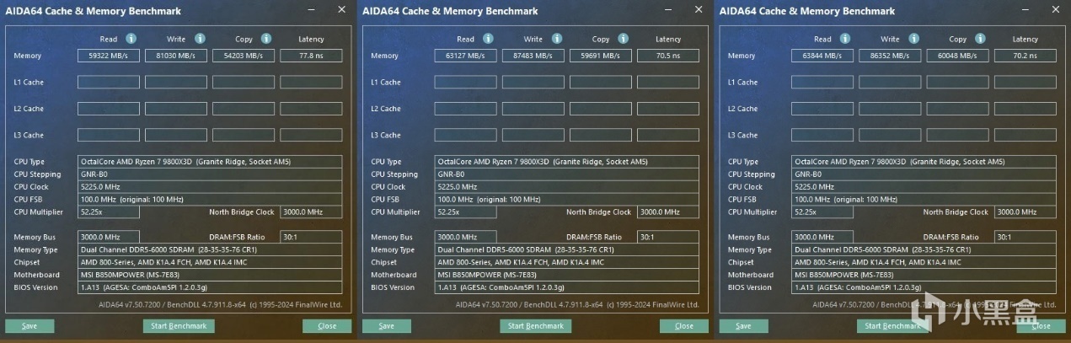Click Motherboard MSI B850MPOWER, middle window
The width and height of the screenshot is (1071, 343).
pyautogui.click(x=567, y=275)
